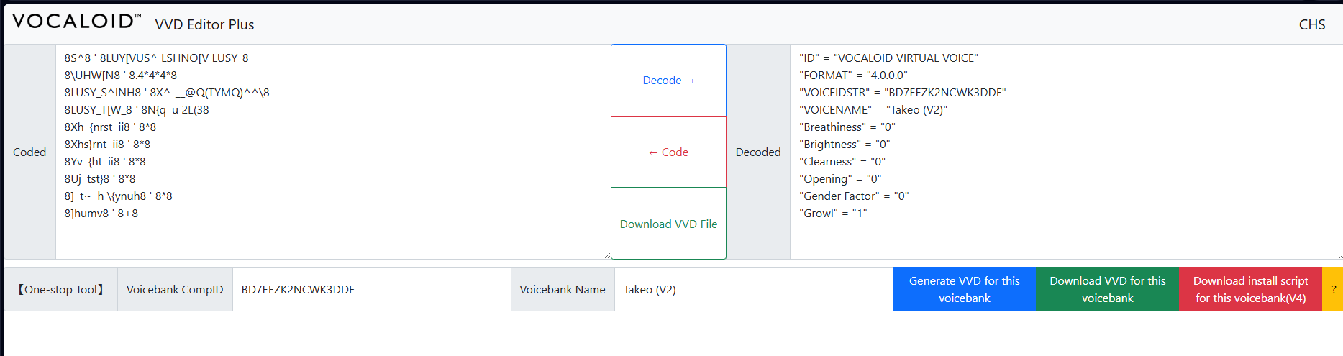
Task: Click the One-stop Tool label
Action: click(61, 289)
